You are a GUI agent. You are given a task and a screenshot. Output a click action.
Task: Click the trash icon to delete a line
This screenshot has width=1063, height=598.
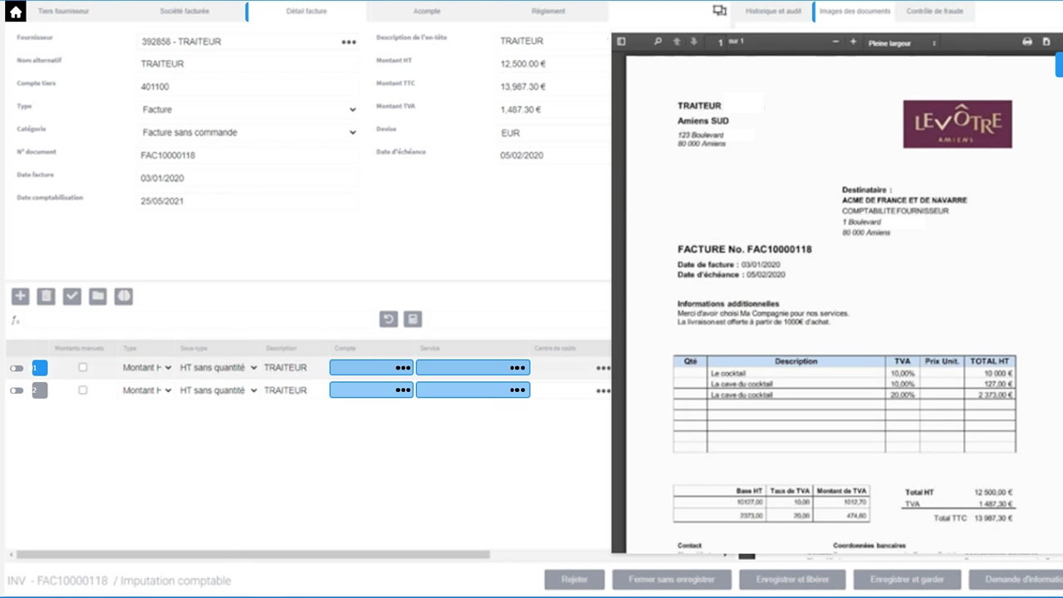(x=46, y=297)
